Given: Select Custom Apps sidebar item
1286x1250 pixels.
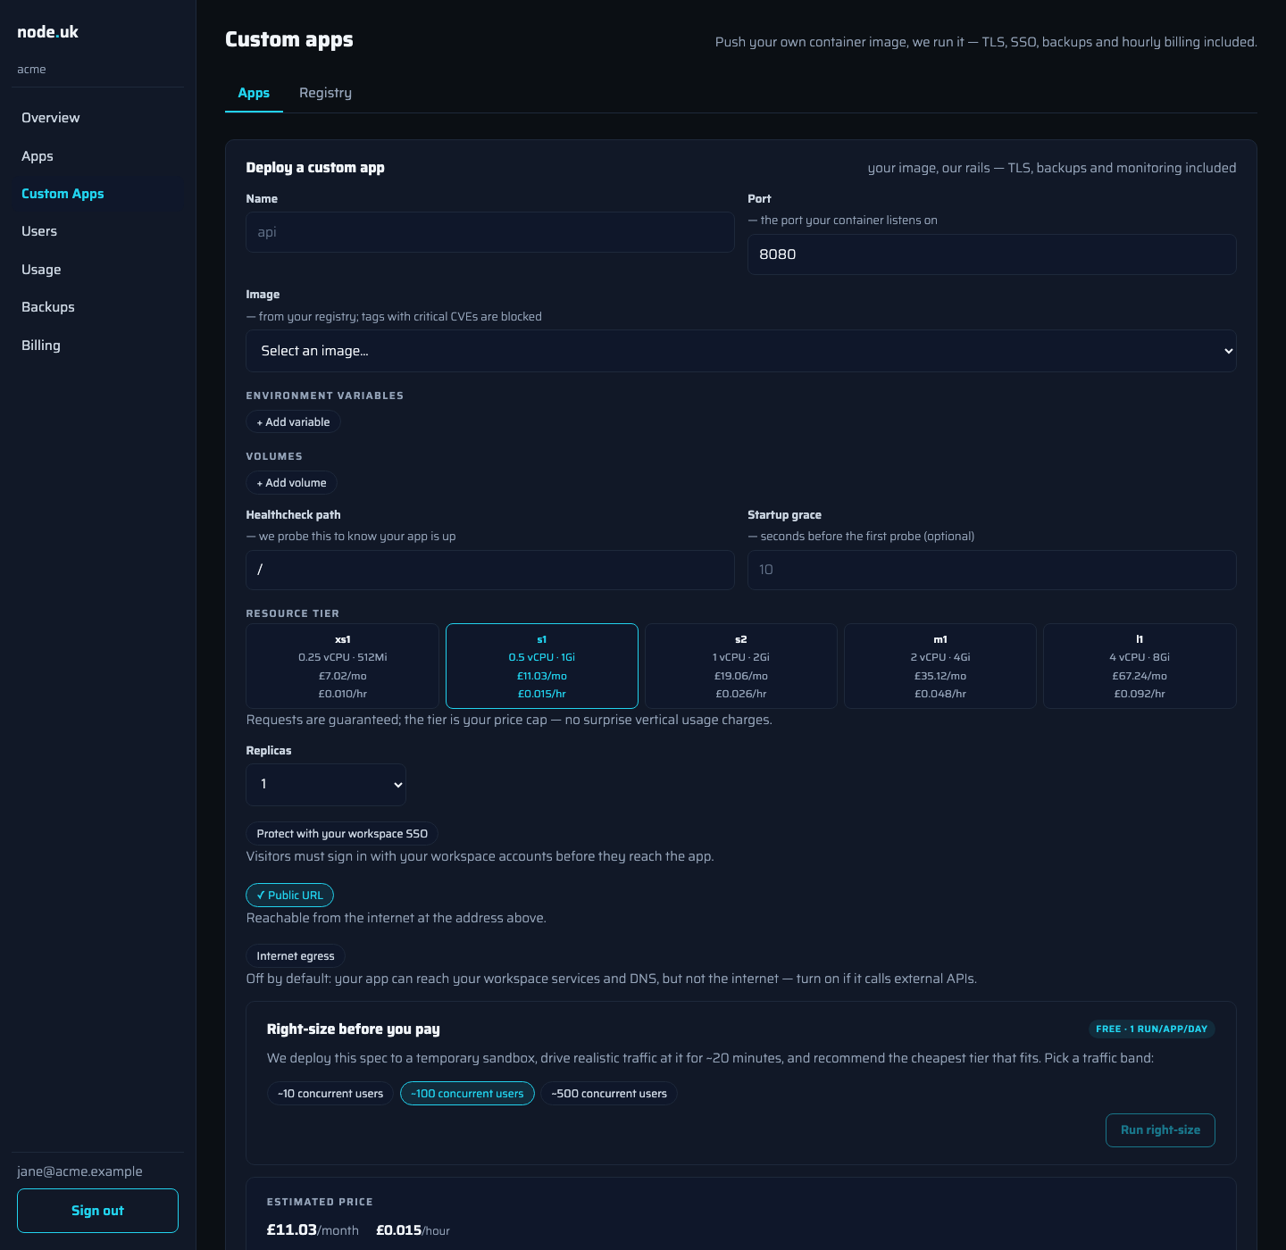Looking at the screenshot, I should point(97,194).
